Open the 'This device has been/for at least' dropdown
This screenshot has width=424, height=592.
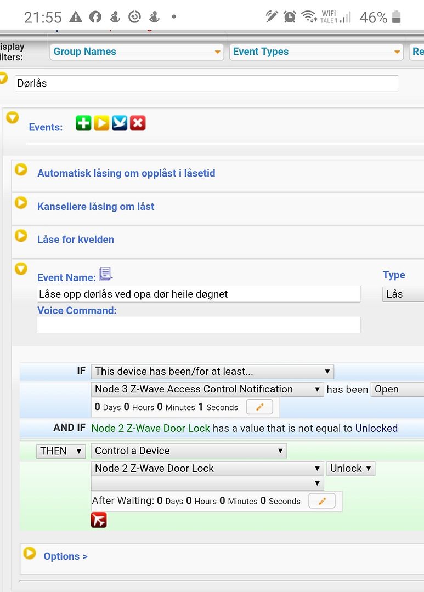point(212,372)
